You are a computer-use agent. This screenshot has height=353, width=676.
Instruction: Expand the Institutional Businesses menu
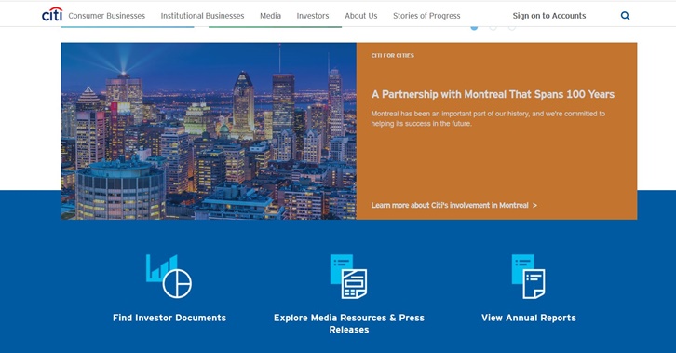[x=202, y=16]
